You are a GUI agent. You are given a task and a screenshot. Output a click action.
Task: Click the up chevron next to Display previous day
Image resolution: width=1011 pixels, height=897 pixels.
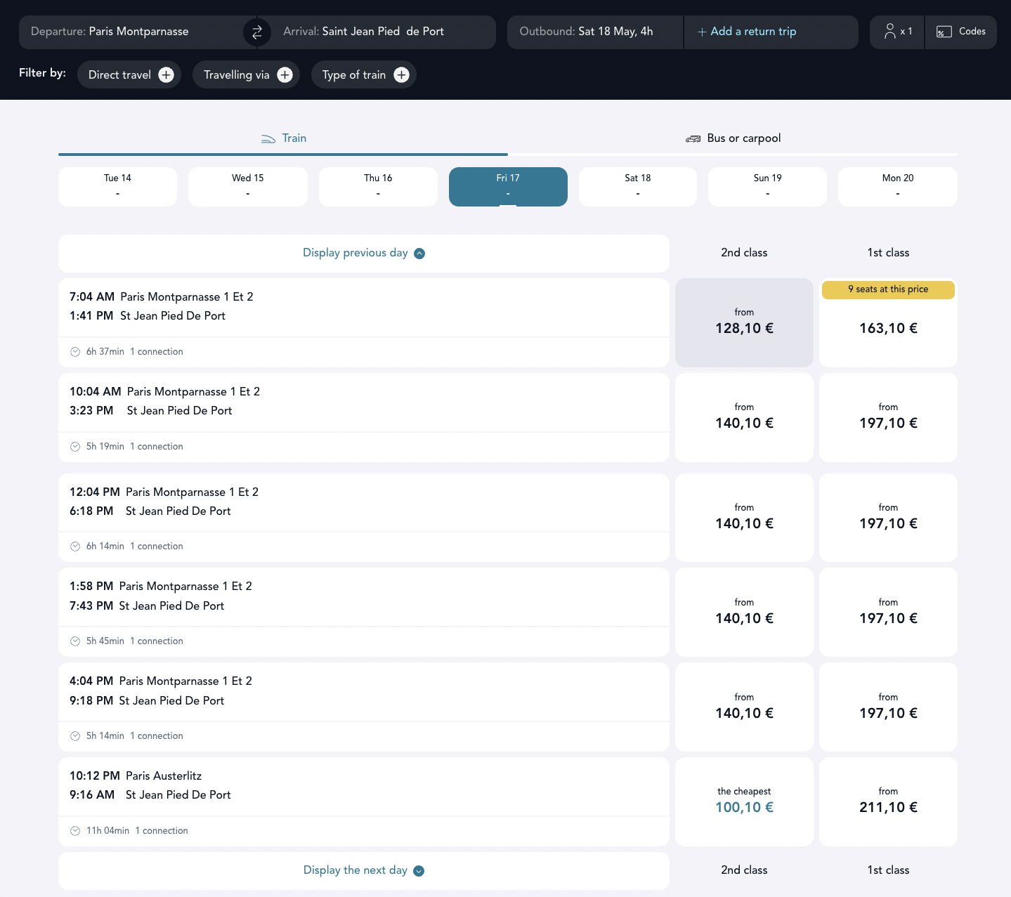[x=419, y=254]
